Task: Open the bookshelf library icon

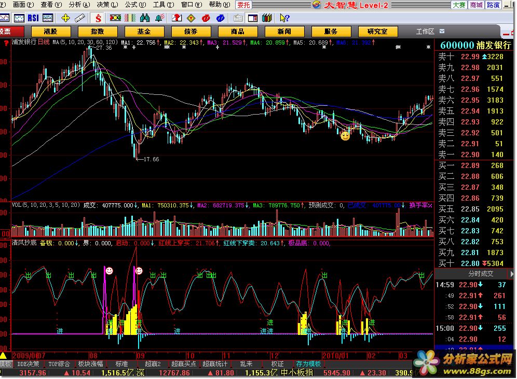Action: pyautogui.click(x=267, y=18)
